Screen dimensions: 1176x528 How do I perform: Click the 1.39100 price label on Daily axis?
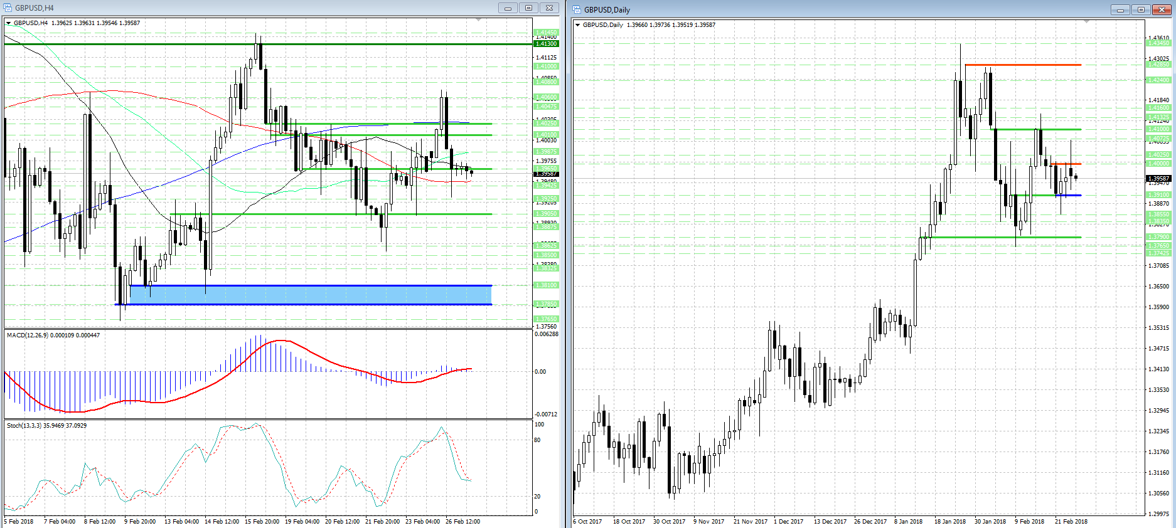pos(1158,195)
